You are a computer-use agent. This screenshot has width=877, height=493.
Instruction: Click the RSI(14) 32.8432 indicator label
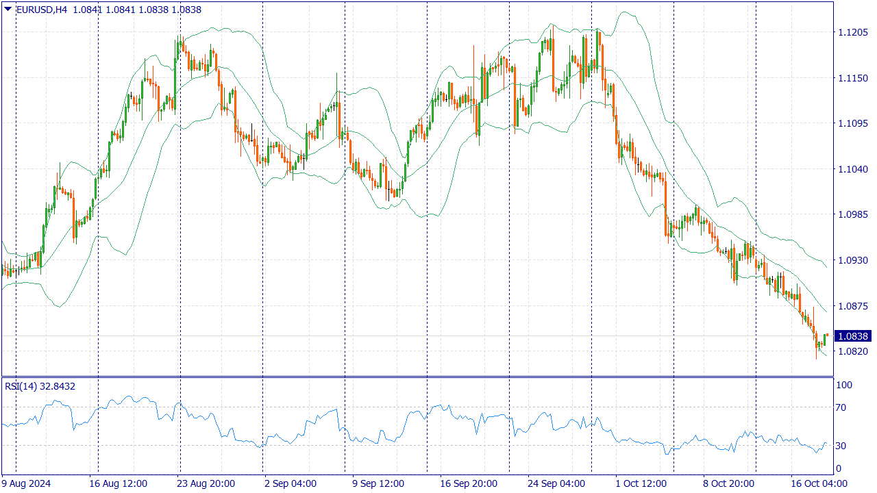coord(40,386)
